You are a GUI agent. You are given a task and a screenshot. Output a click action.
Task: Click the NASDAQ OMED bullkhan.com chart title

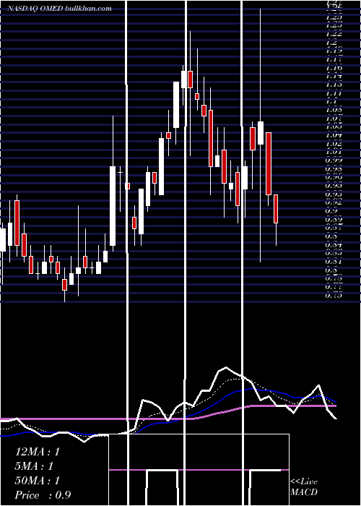[x=60, y=9]
